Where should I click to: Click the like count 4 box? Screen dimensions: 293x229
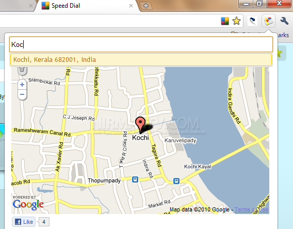[x=44, y=222]
